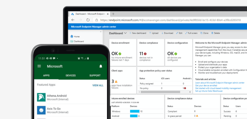The height and width of the screenshot is (119, 247).
Task: Tap alarm icon in phone status bar
Action: tap(79, 58)
